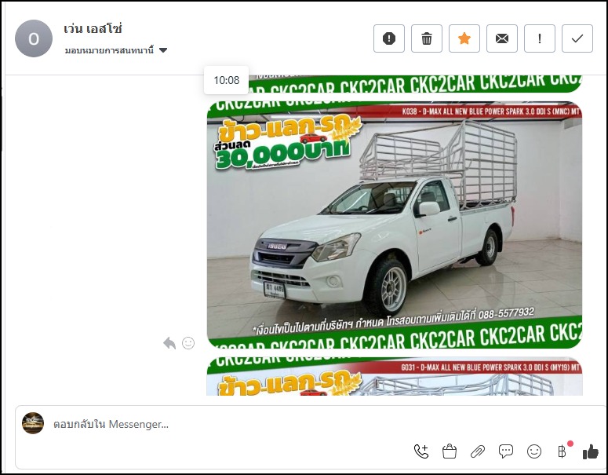This screenshot has height=475, width=608.
Task: Attach a file with paperclip icon
Action: [x=478, y=451]
